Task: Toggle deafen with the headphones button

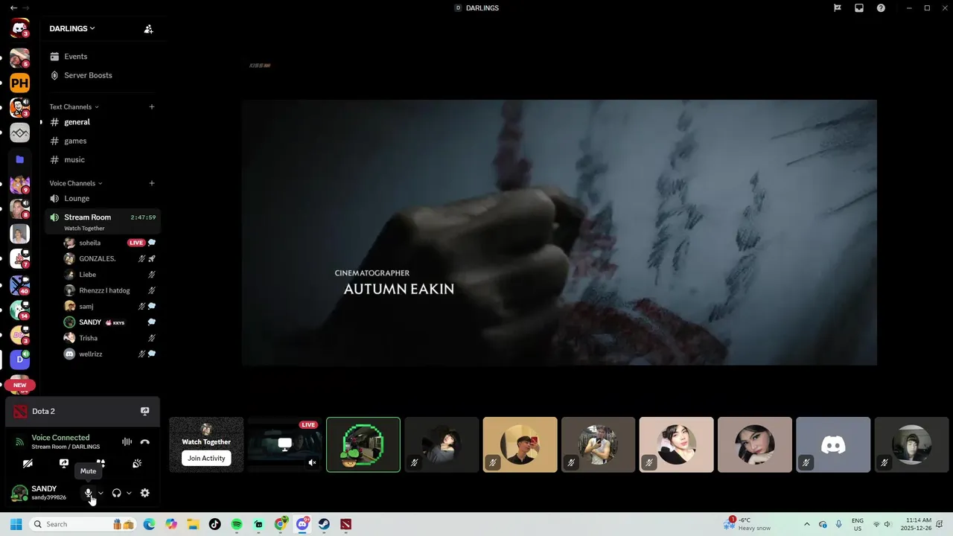Action: point(116,493)
